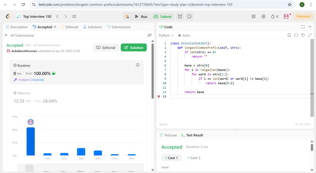Screen dimensions: 316x173
Task: Open the timer alarm clock icon
Action: tap(180, 17)
